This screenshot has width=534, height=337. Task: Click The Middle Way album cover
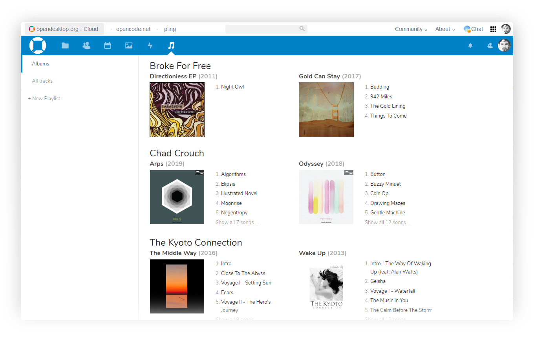click(177, 286)
